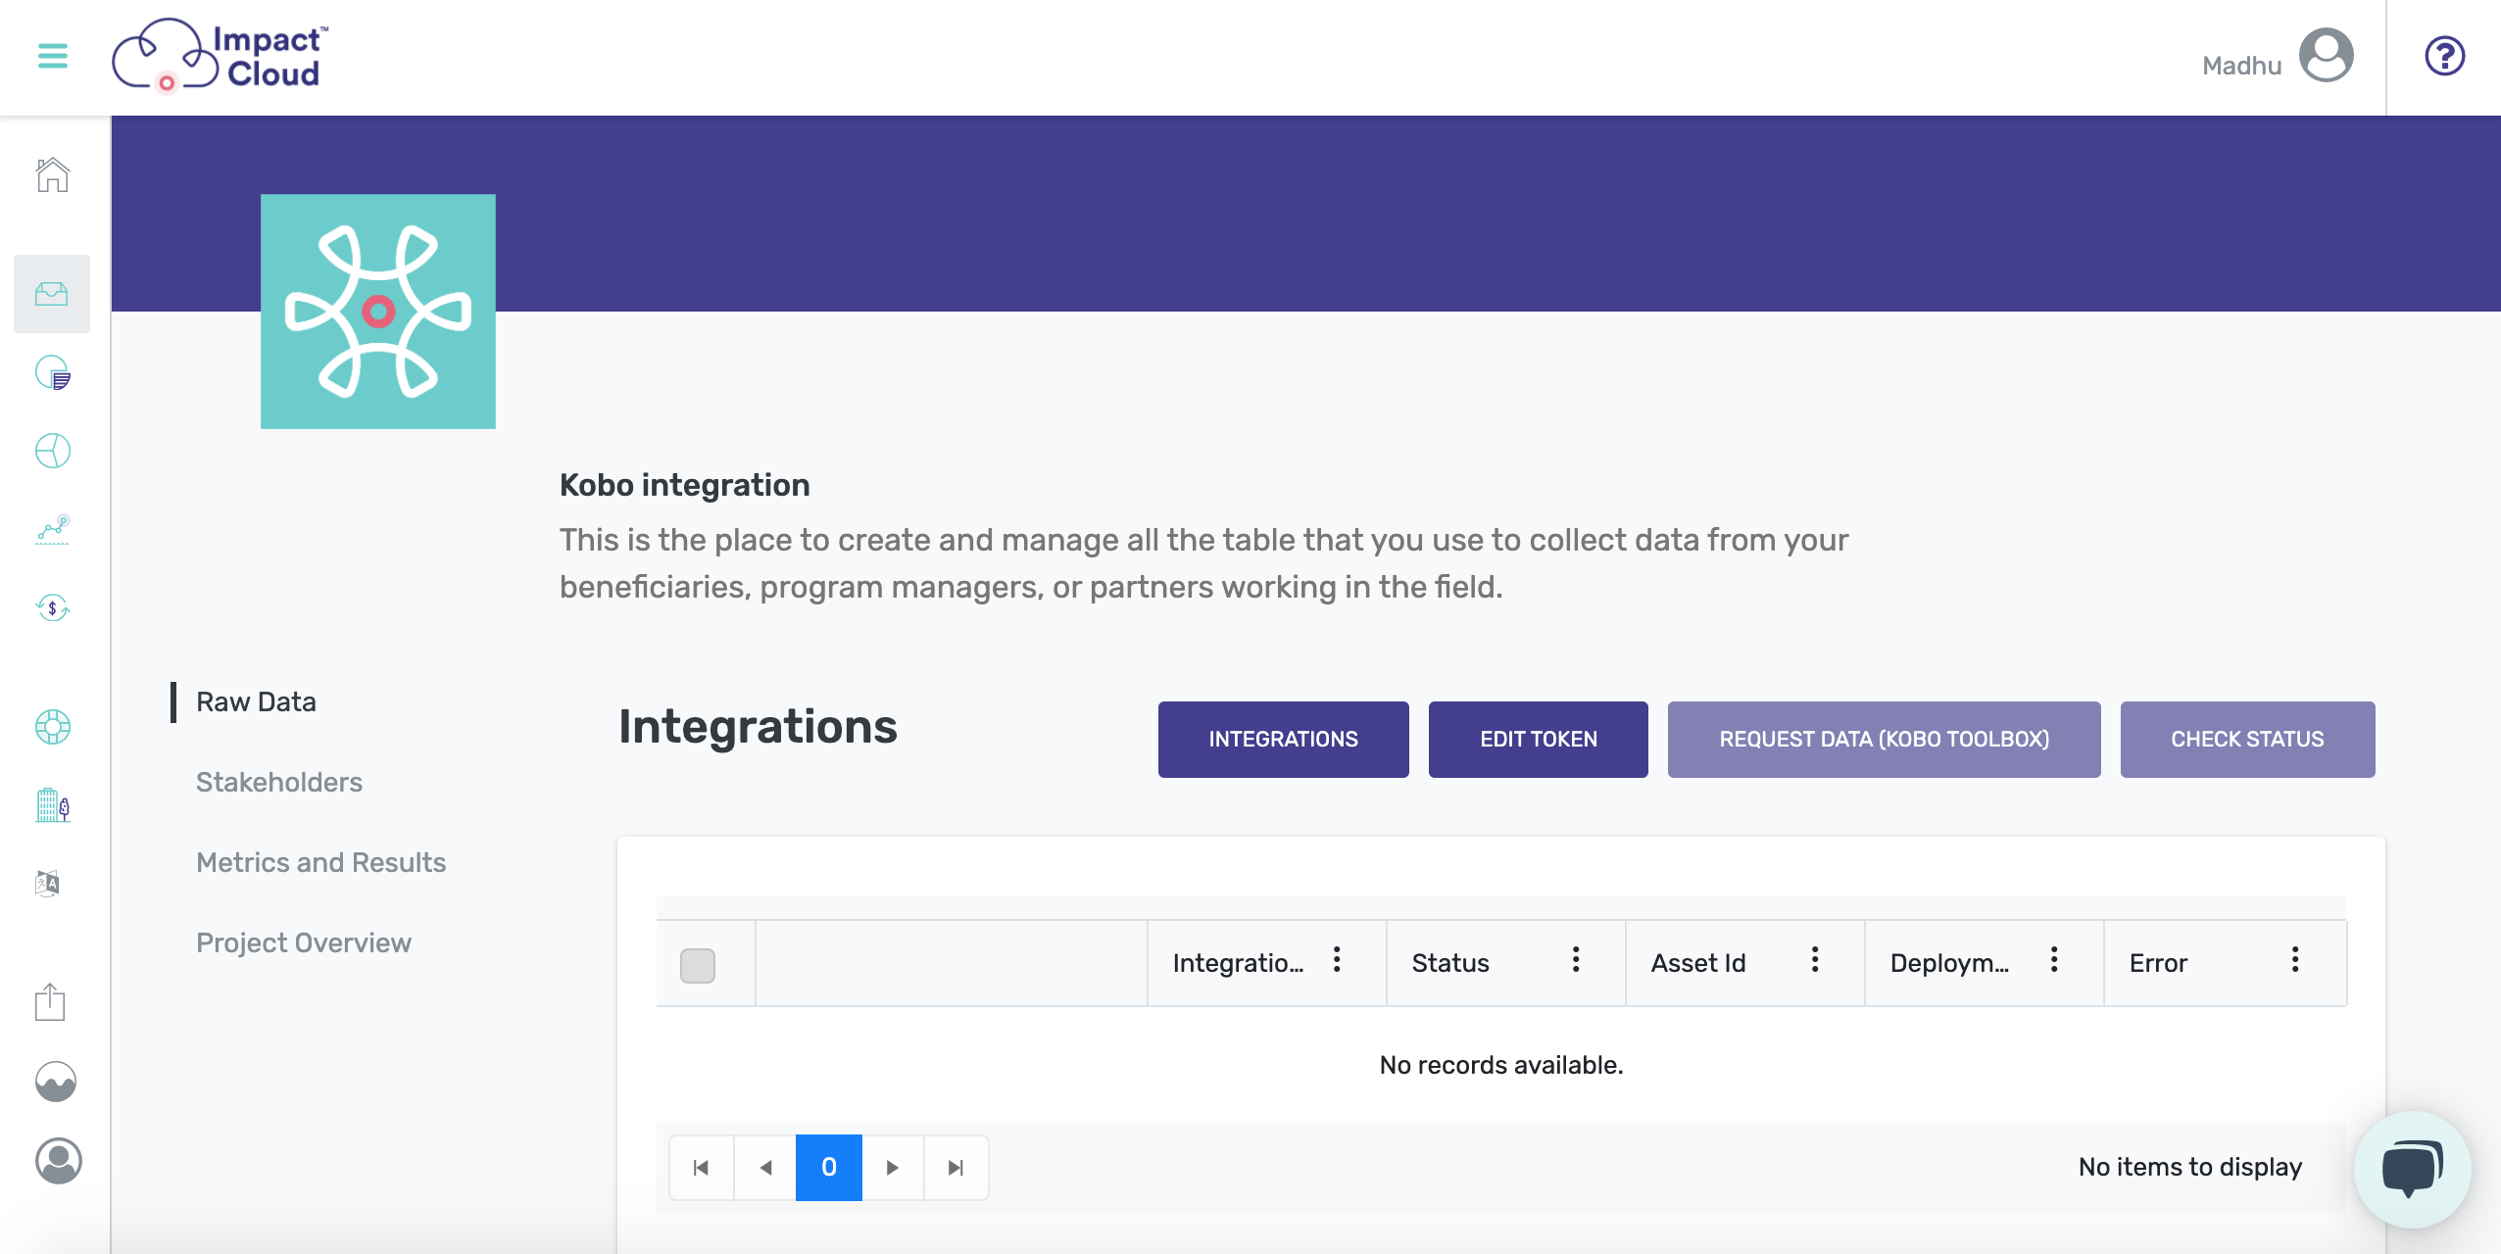2501x1254 pixels.
Task: Select the inbox tray icon in the sidebar
Action: click(52, 294)
